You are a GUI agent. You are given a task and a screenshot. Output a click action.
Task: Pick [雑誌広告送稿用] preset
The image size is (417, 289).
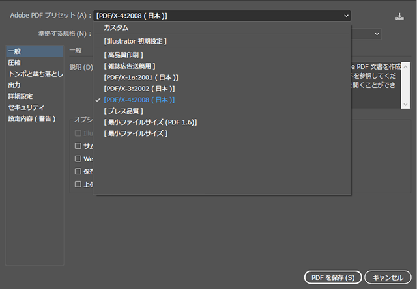(222, 66)
